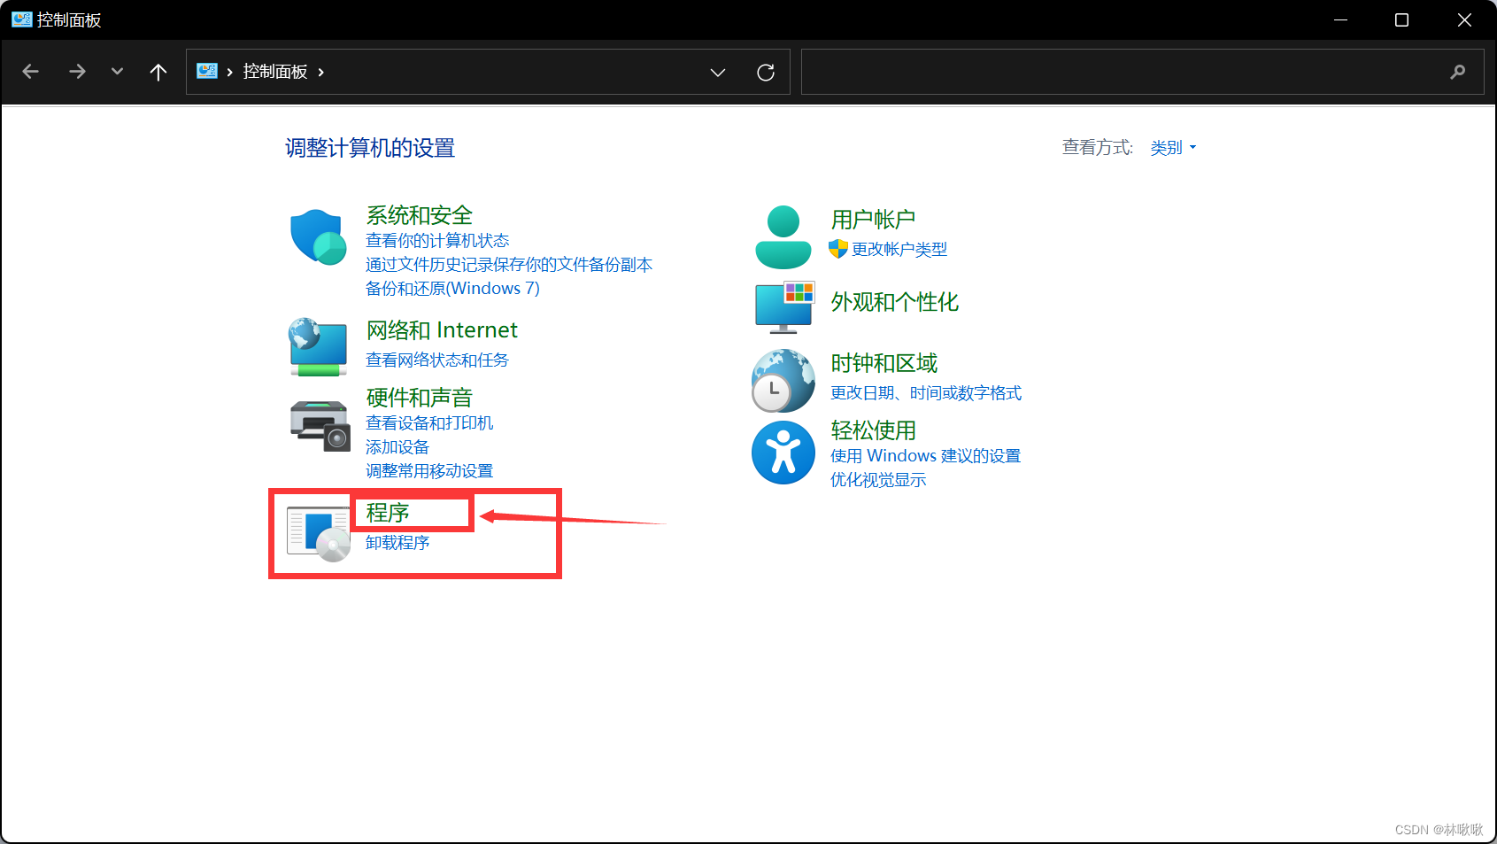This screenshot has width=1497, height=844.
Task: Expand the address bar history dropdown
Action: [718, 72]
